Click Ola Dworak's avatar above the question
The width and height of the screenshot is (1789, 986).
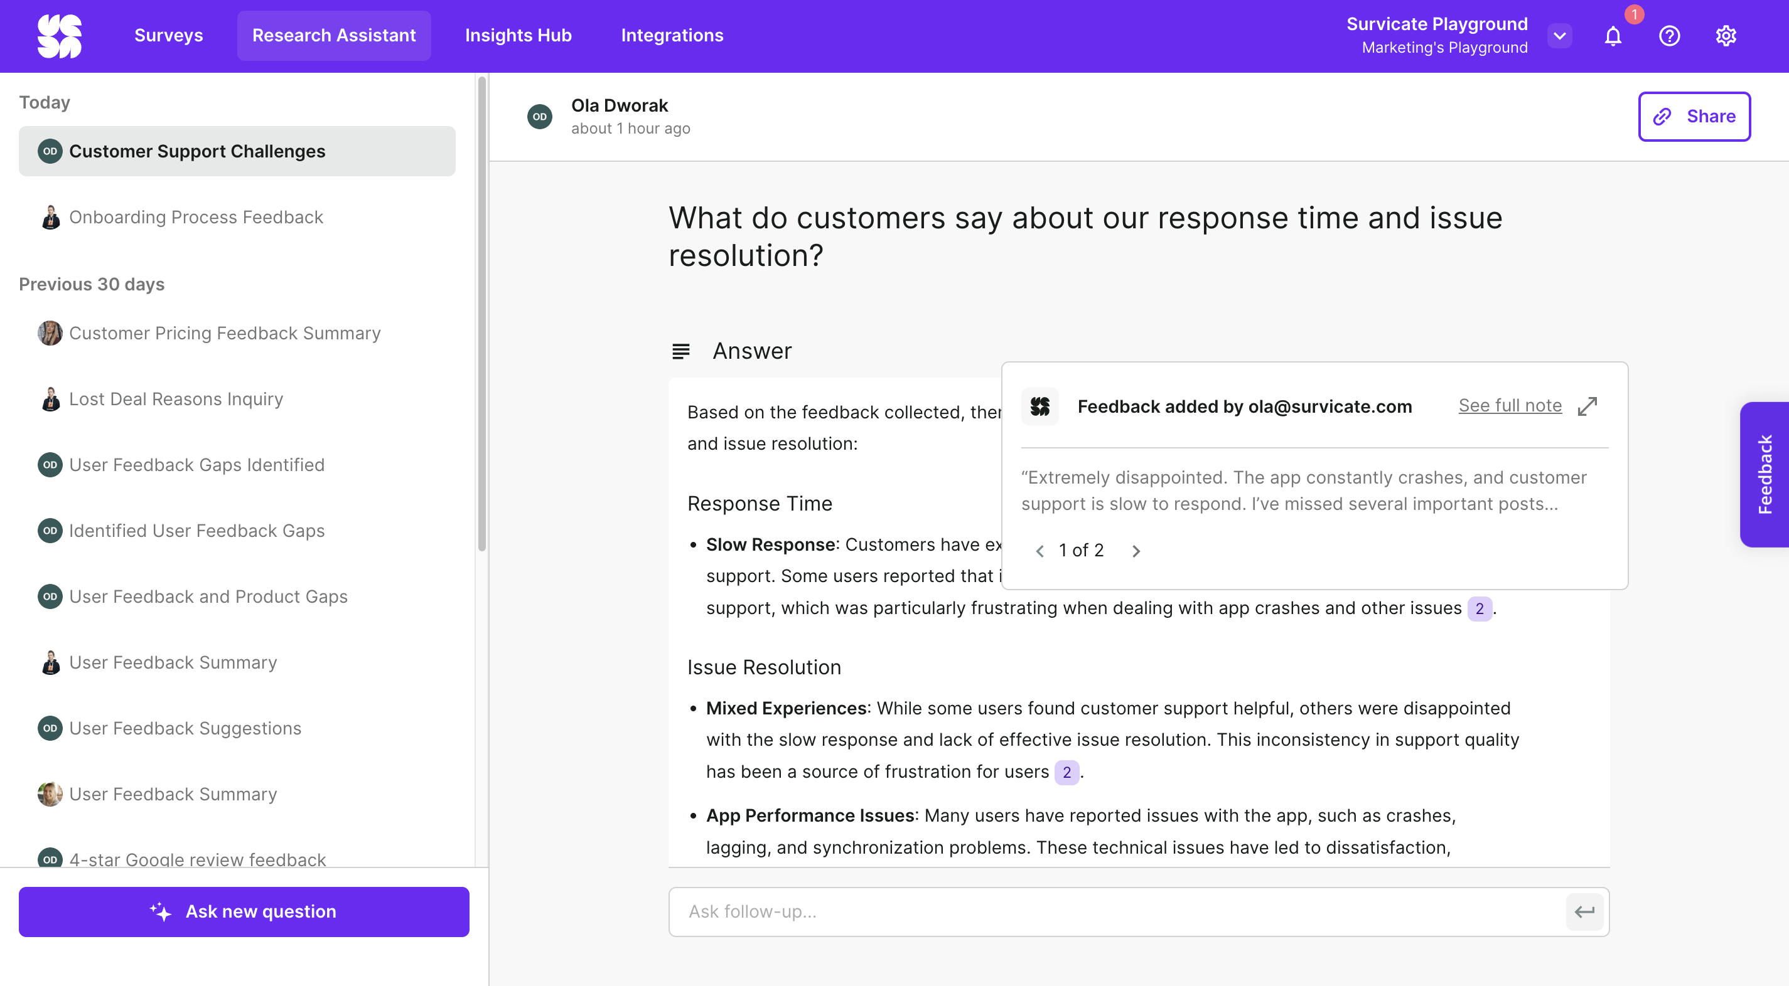540,116
